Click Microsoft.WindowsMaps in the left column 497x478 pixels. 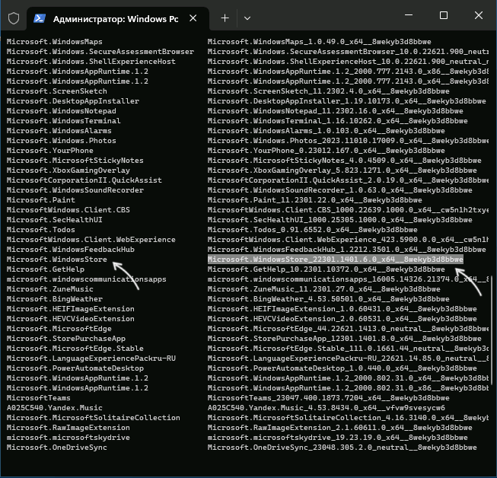pos(55,42)
